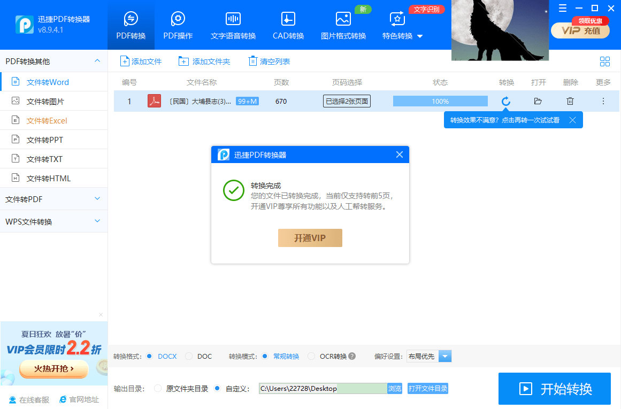The width and height of the screenshot is (621, 409).
Task: Open converted file with folder icon
Action: [538, 101]
